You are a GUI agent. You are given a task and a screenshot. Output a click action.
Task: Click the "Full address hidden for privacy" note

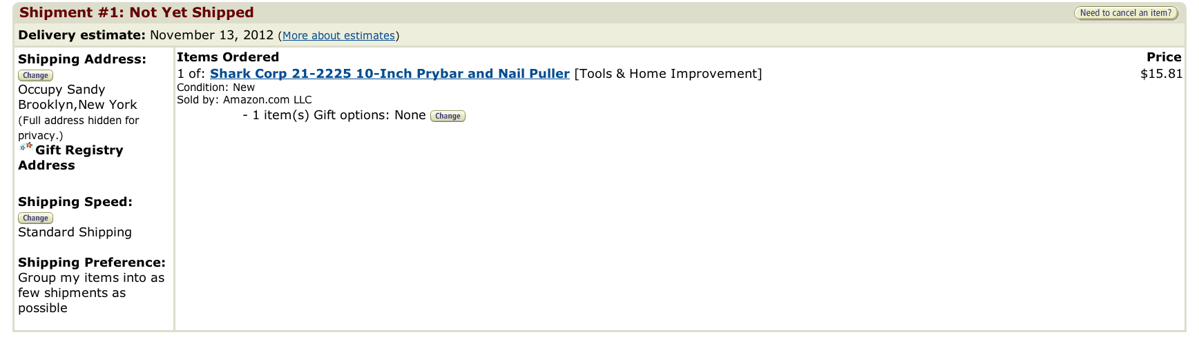[78, 127]
